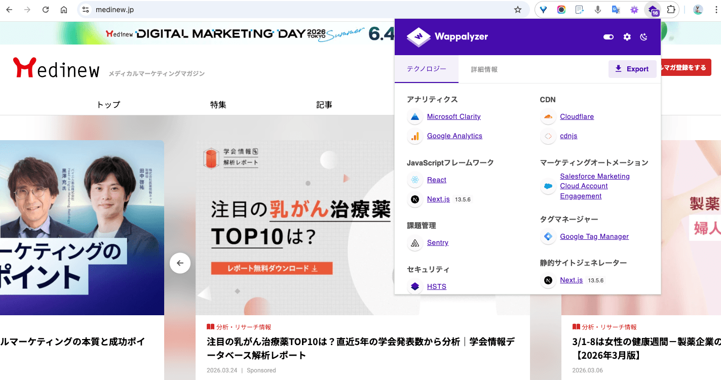Click the React framework icon
Image resolution: width=721 pixels, height=380 pixels.
[414, 180]
